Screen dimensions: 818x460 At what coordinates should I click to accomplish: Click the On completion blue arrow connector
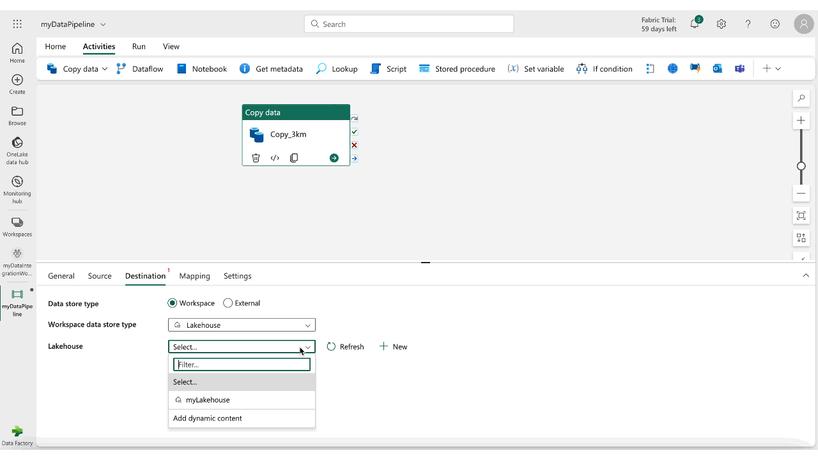354,158
